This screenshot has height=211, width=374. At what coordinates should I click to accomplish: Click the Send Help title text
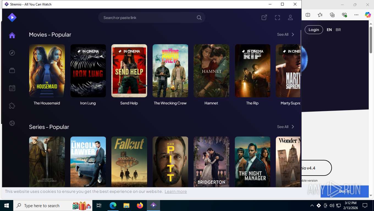pyautogui.click(x=129, y=103)
